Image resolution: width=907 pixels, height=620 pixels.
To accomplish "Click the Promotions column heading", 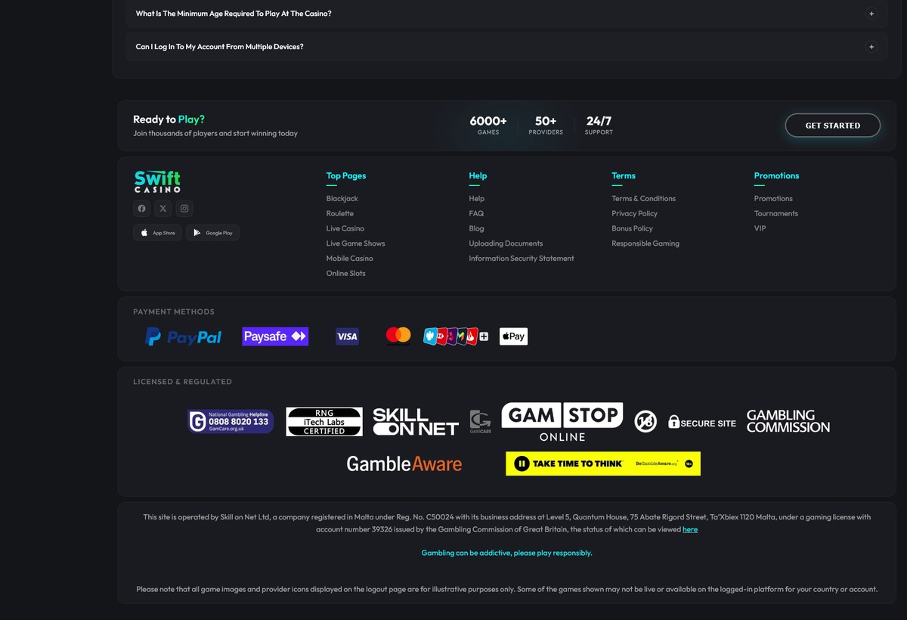I will pos(776,175).
